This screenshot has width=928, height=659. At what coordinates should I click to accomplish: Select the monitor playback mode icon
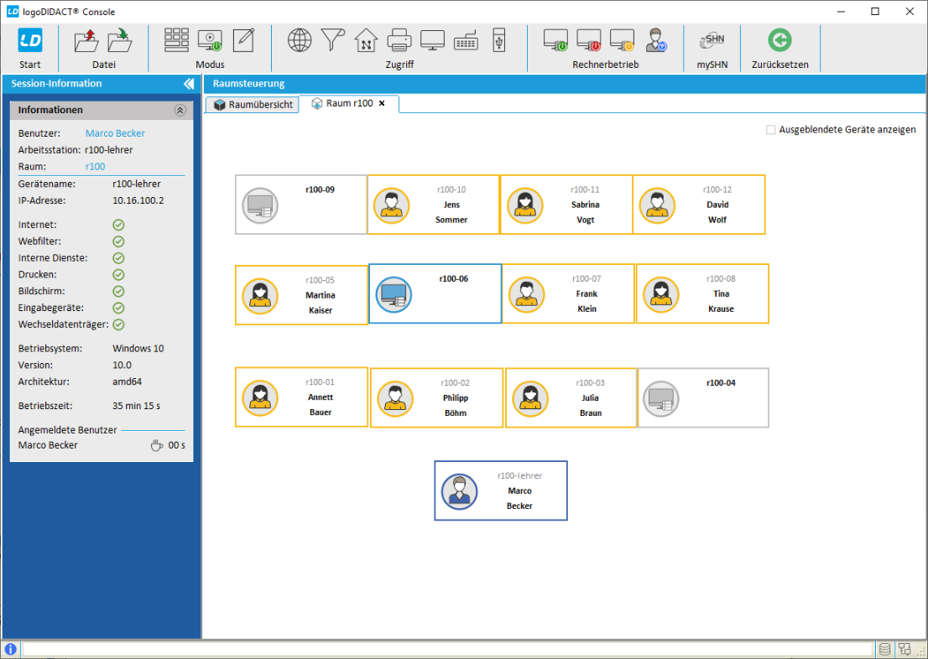[x=210, y=40]
